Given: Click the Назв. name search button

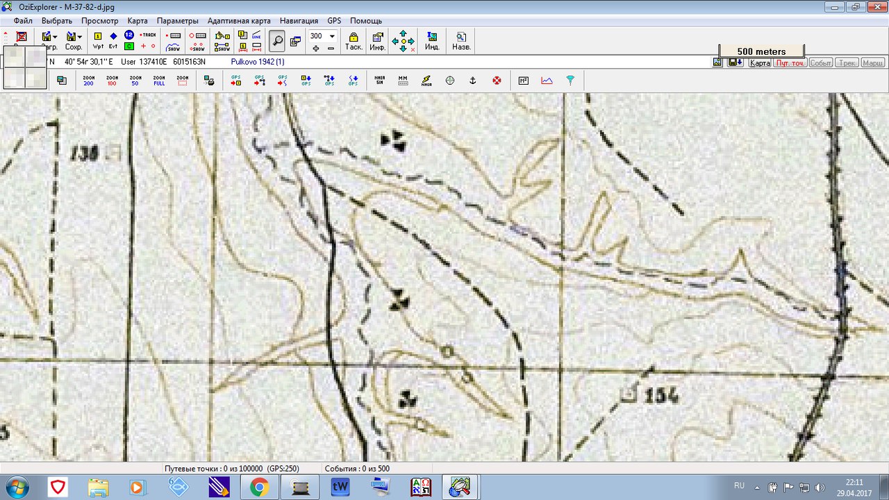Looking at the screenshot, I should 461,41.
